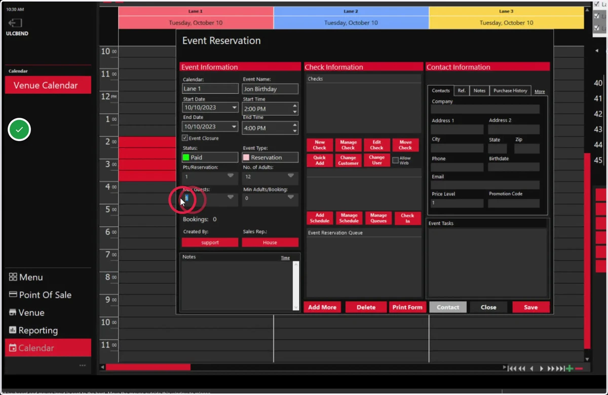Open Point Of Sale in sidebar
This screenshot has height=395, width=608.
click(40, 295)
